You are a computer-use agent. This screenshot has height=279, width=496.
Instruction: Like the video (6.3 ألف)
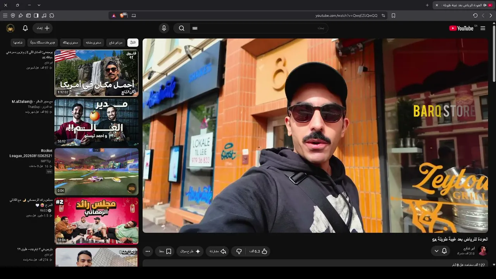pyautogui.click(x=258, y=251)
